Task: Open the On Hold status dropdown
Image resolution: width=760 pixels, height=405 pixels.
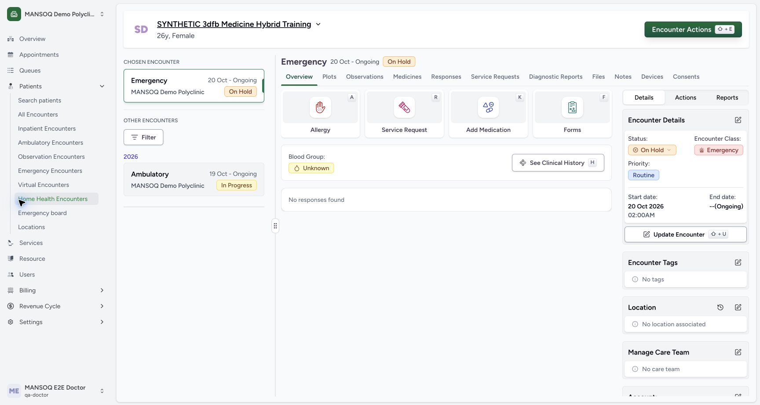Action: pyautogui.click(x=652, y=150)
